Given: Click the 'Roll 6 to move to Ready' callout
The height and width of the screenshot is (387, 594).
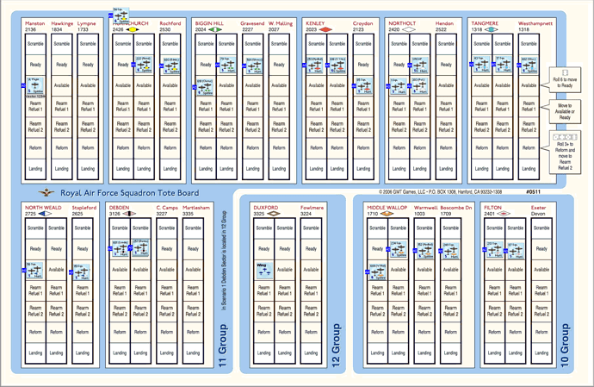Looking at the screenshot, I should pyautogui.click(x=564, y=79).
